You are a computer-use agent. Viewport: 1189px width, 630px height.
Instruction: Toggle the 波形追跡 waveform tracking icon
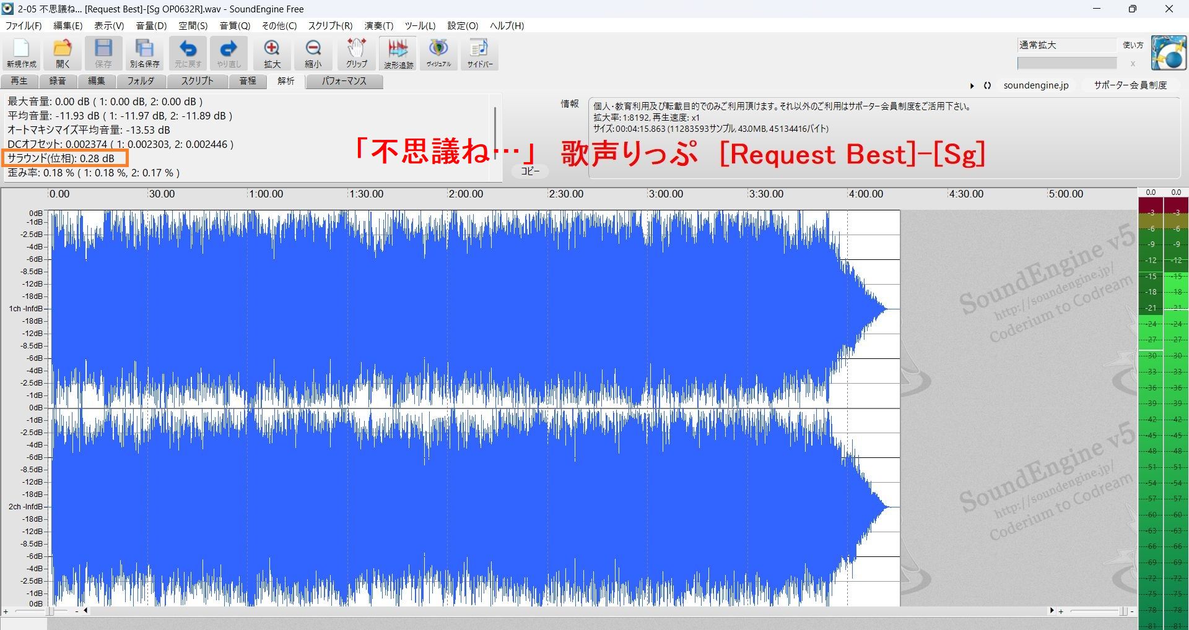(398, 53)
